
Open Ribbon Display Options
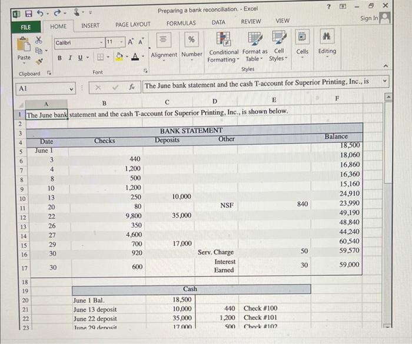point(343,6)
